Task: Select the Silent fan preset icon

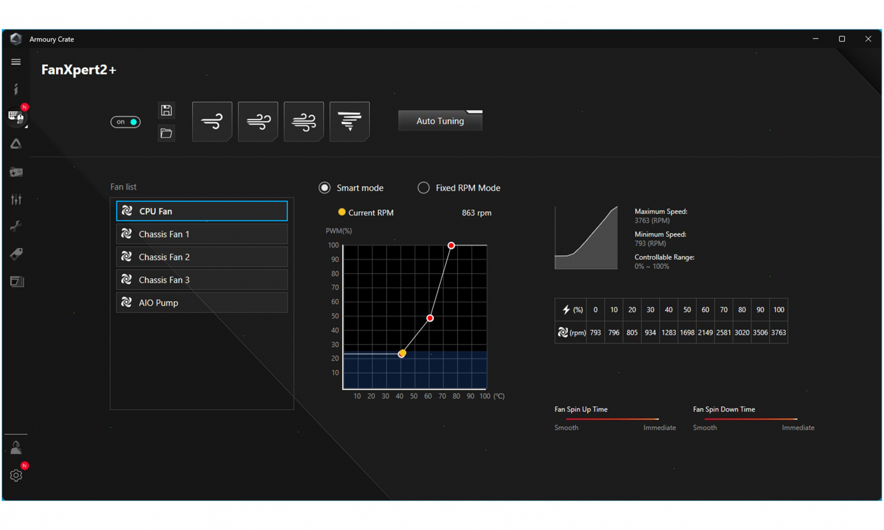Action: (x=212, y=121)
